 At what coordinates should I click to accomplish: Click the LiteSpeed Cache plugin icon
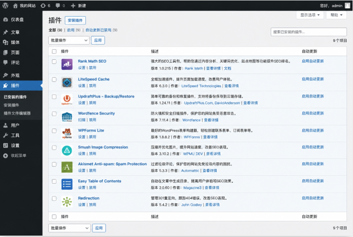point(67,82)
